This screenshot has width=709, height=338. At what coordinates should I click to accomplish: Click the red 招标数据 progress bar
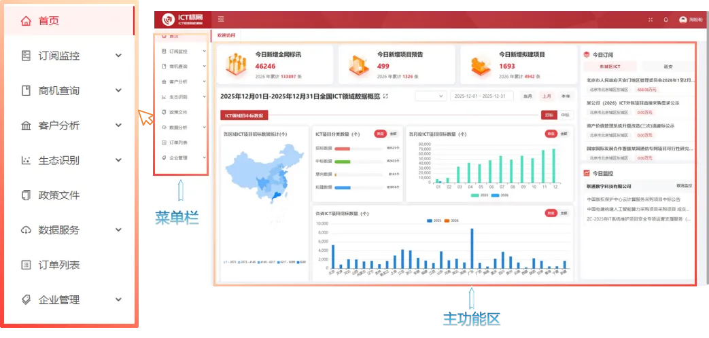343,149
